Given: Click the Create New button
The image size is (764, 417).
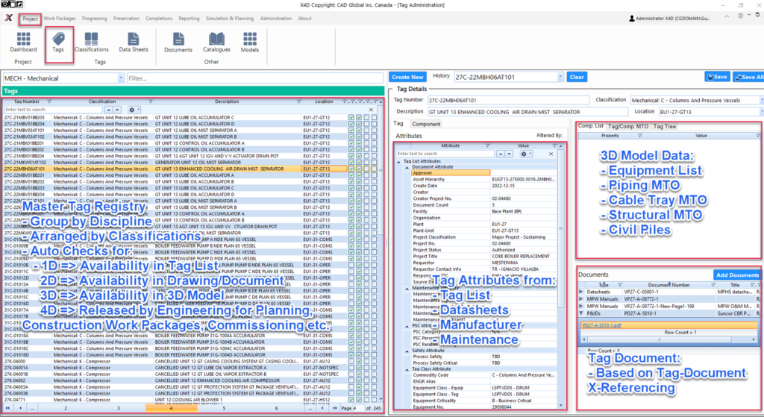Looking at the screenshot, I should pos(407,77).
